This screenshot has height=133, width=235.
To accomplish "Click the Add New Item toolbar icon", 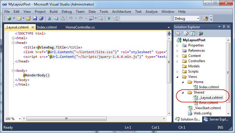I will click(19, 18).
